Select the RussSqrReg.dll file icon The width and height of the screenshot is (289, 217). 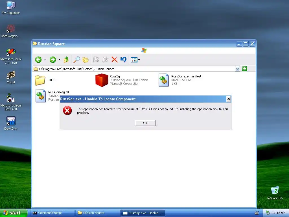tap(41, 96)
